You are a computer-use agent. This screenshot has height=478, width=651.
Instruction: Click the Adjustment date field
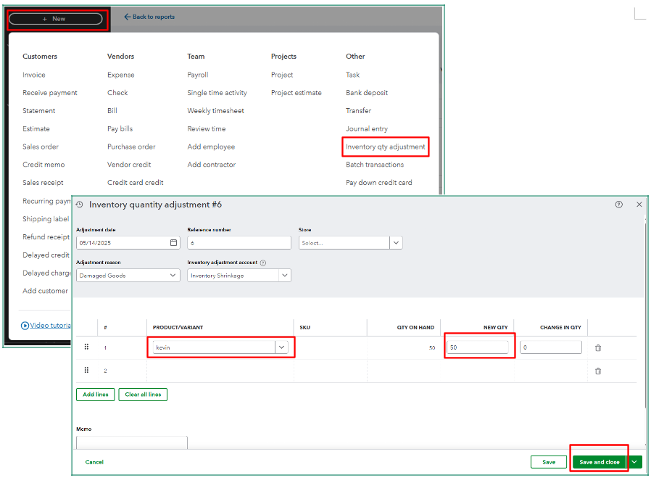[x=128, y=242]
